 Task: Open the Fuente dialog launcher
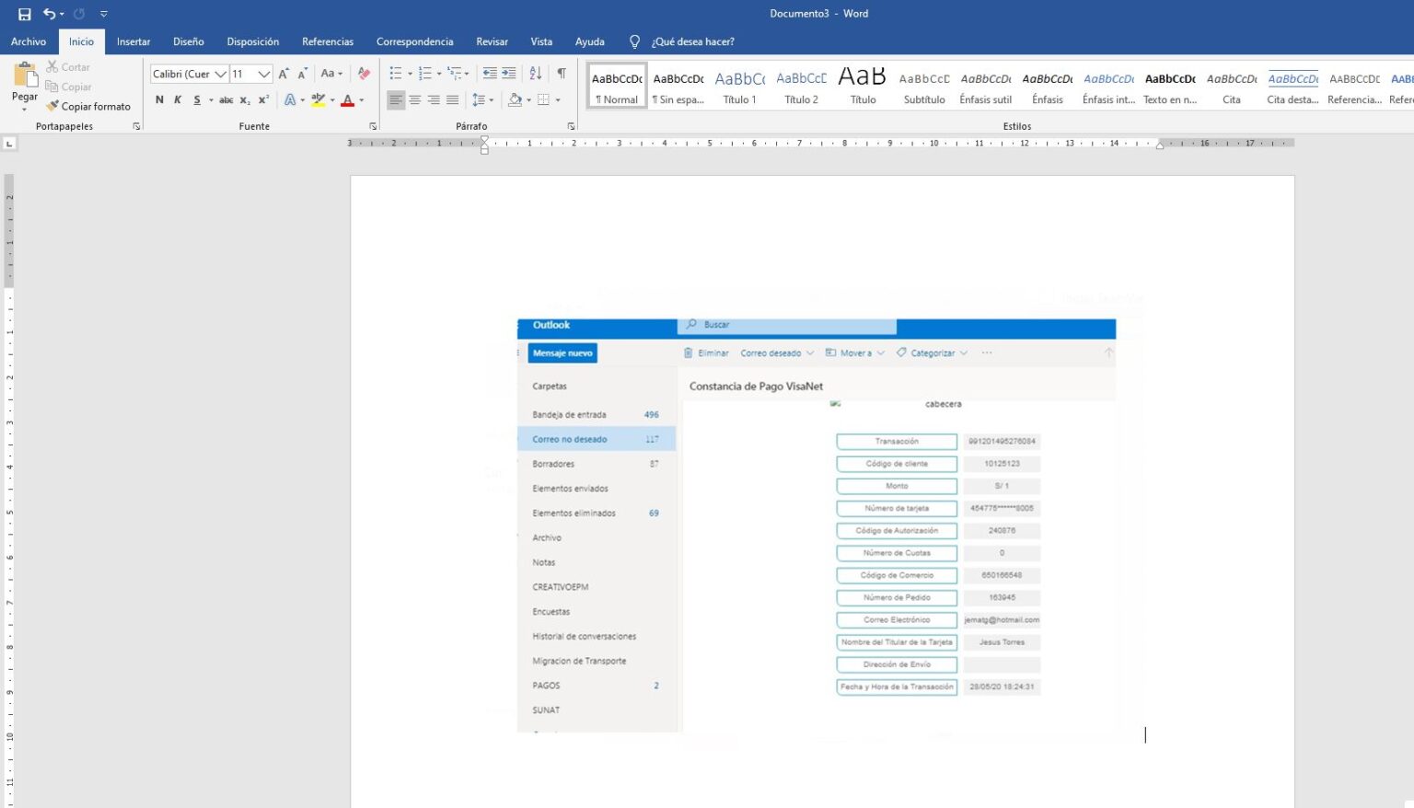point(373,126)
